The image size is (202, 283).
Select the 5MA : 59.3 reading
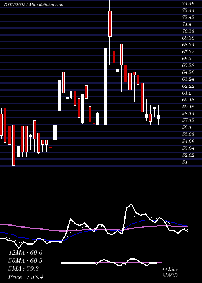point(23,268)
